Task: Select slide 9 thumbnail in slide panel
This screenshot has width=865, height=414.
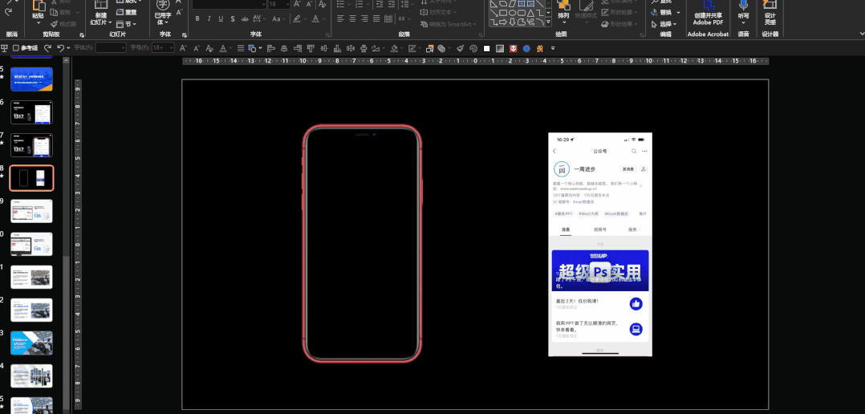Action: (31, 211)
